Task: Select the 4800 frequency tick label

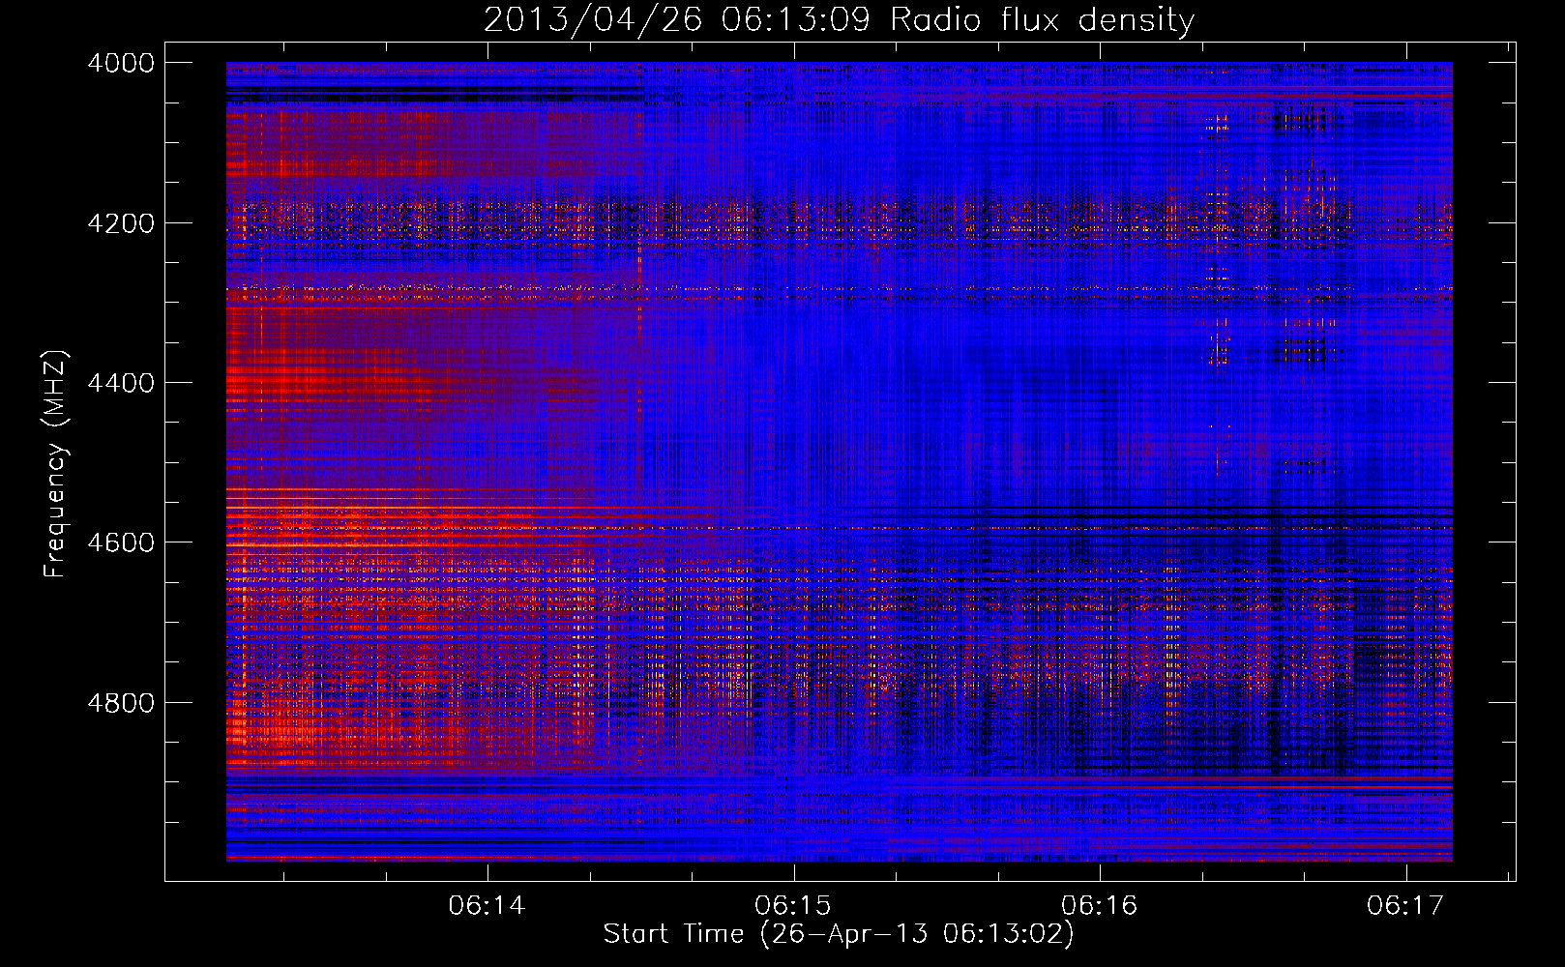Action: [121, 703]
